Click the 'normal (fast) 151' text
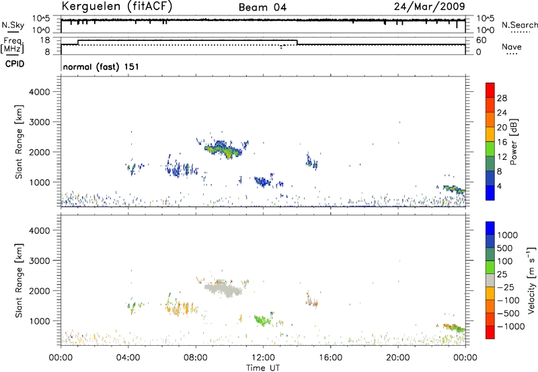The width and height of the screenshot is (538, 372). pyautogui.click(x=101, y=66)
